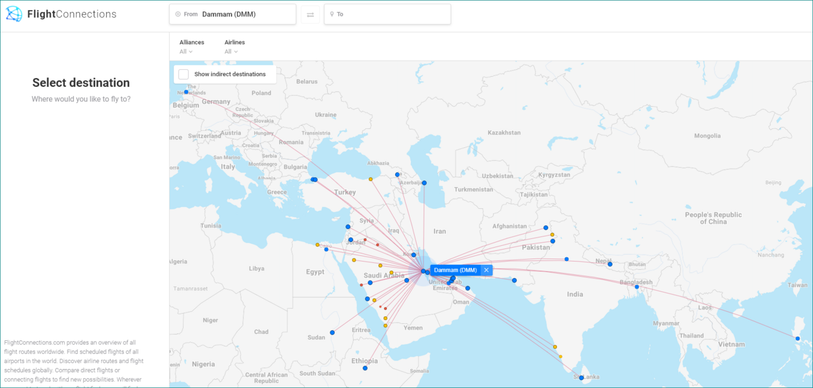This screenshot has height=388, width=813.
Task: Open the Alliances filter dropdown
Action: [x=191, y=47]
